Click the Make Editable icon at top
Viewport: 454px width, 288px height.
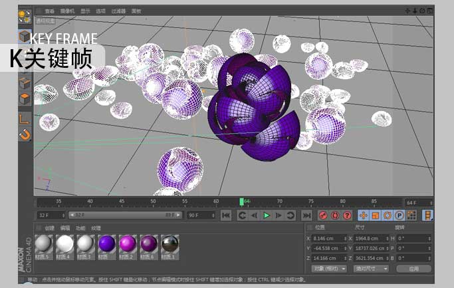(25, 16)
